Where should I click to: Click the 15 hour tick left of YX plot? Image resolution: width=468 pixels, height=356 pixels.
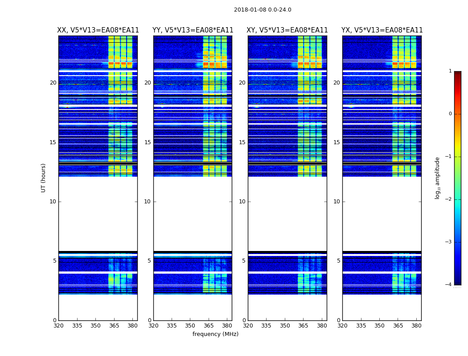(337, 142)
